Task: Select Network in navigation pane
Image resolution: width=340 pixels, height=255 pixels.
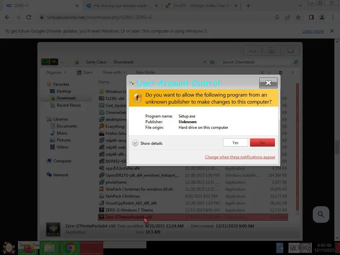Action: pyautogui.click(x=61, y=175)
